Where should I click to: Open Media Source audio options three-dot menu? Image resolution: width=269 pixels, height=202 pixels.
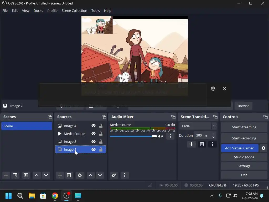click(170, 136)
